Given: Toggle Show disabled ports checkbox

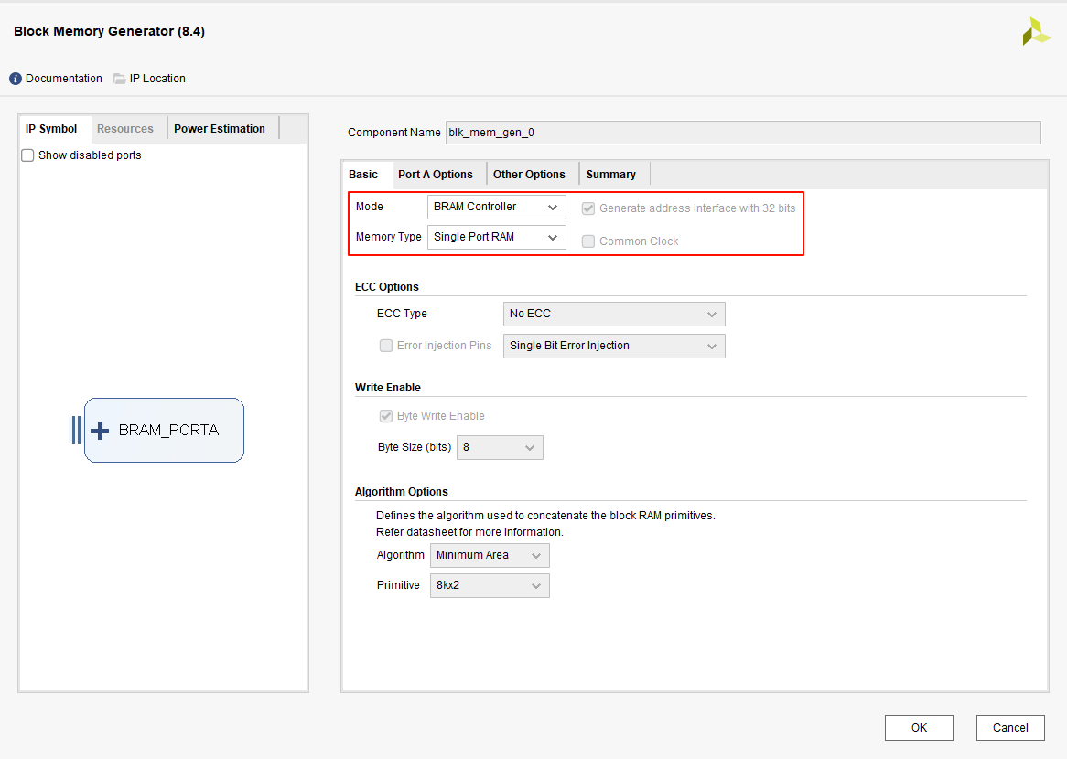Looking at the screenshot, I should pos(27,155).
